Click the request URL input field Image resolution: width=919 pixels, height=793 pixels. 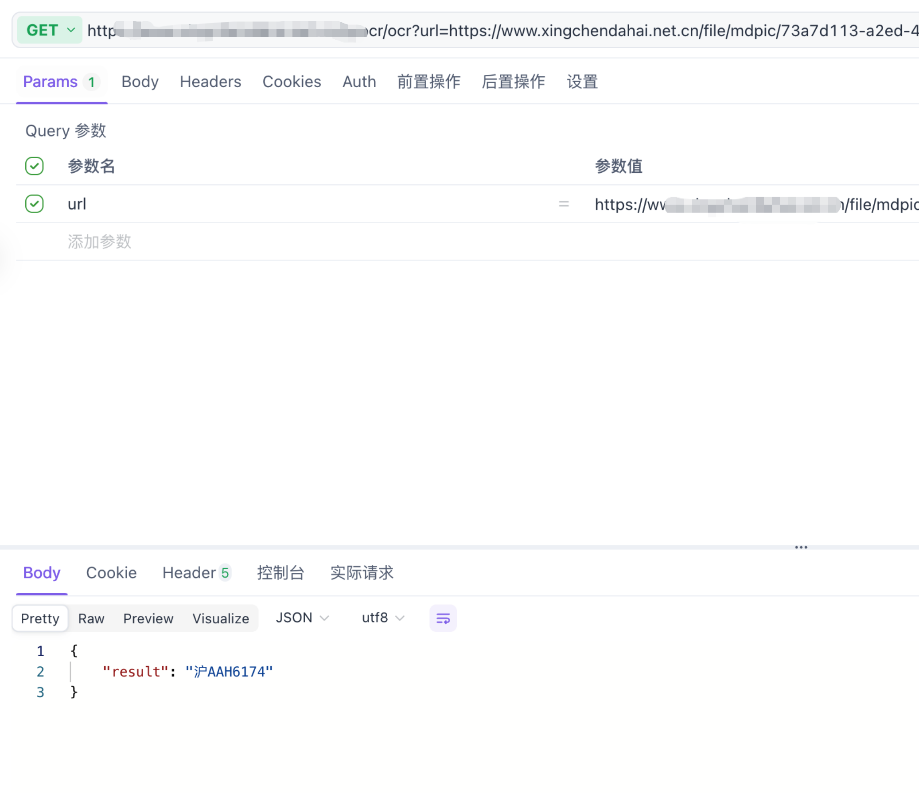click(x=488, y=30)
